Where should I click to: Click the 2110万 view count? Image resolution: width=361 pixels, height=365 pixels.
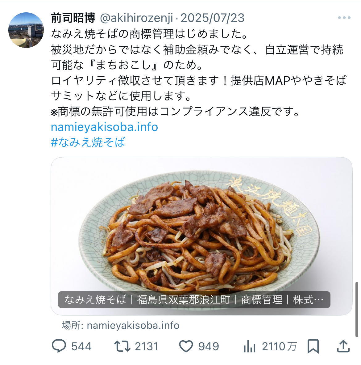click(x=280, y=346)
